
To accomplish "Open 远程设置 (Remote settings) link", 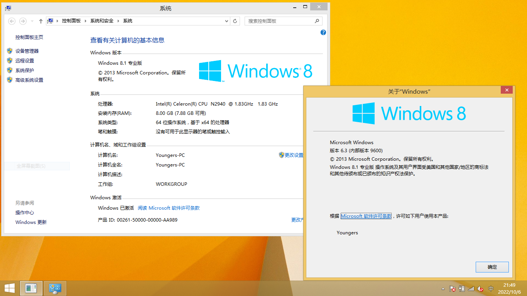I will (25, 61).
